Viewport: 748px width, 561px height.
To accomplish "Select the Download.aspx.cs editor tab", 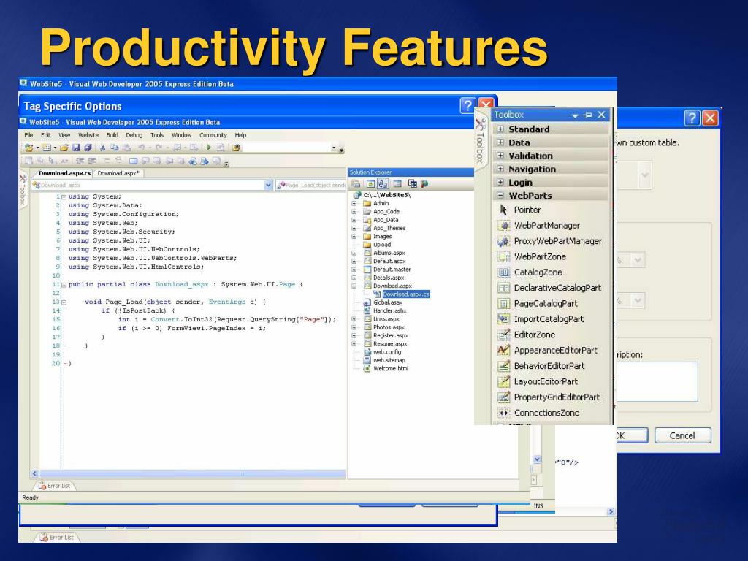I will (64, 173).
